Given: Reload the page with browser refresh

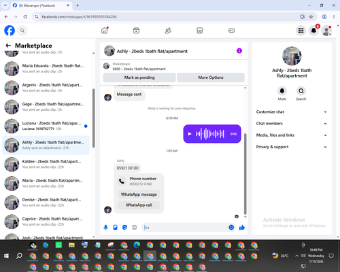Looking at the screenshot, I should [25, 17].
